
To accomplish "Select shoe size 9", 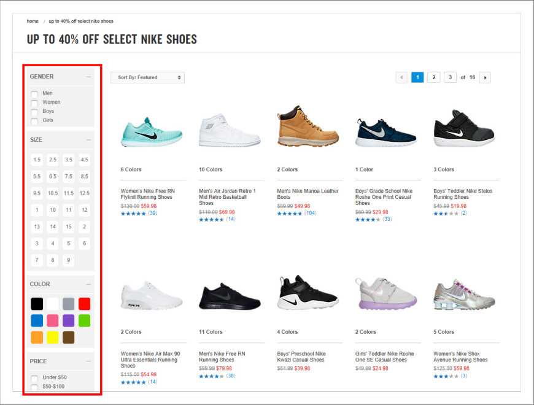I will (x=69, y=260).
